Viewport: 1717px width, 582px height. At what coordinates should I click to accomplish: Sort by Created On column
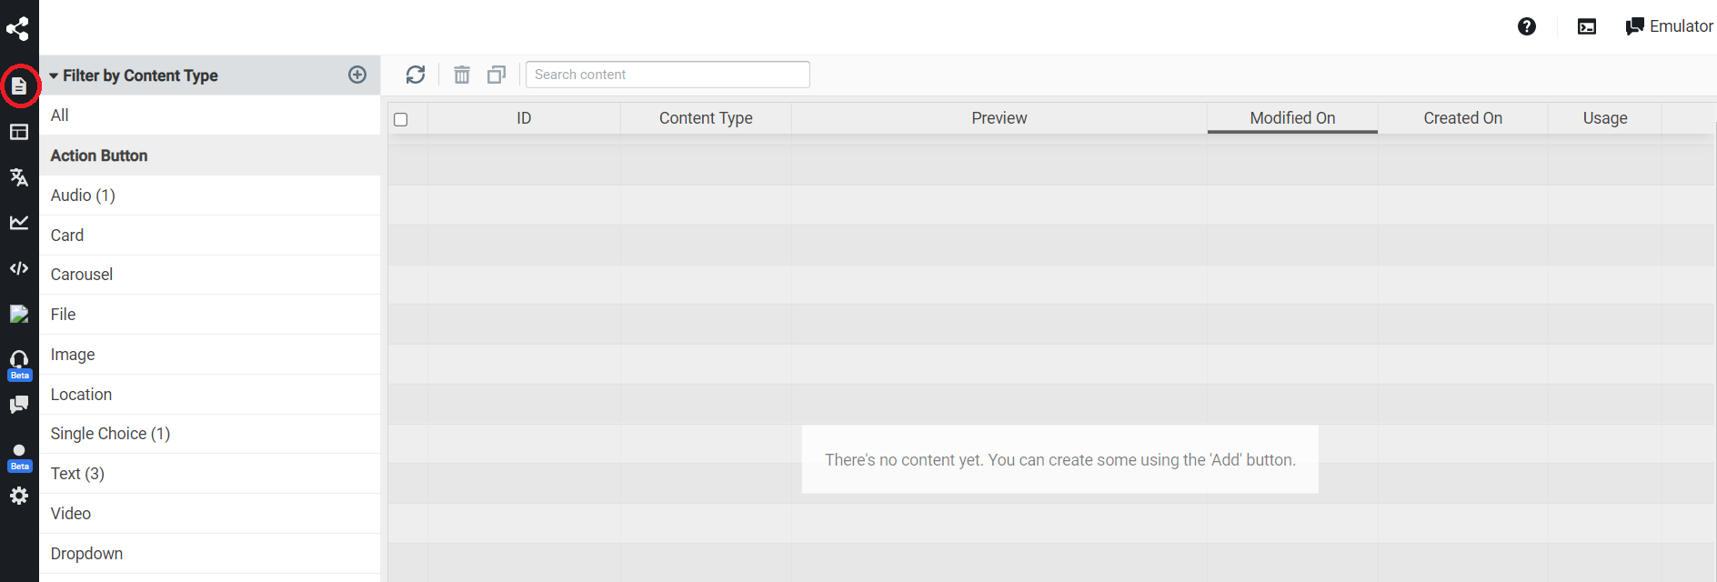coord(1462,118)
